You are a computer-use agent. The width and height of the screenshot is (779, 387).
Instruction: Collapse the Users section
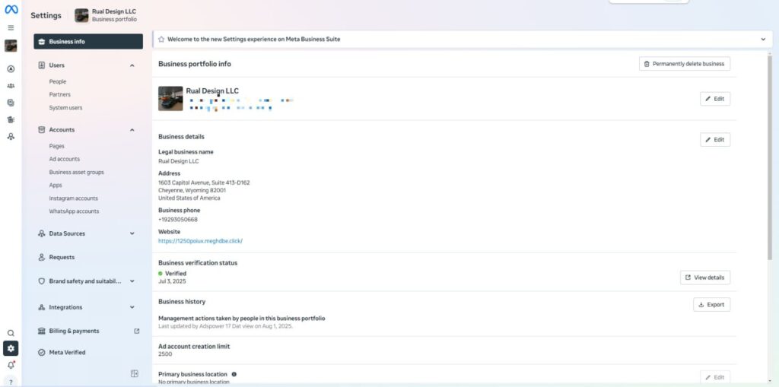point(132,65)
